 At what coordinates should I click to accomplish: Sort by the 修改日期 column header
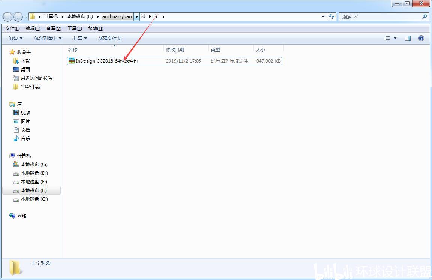175,49
